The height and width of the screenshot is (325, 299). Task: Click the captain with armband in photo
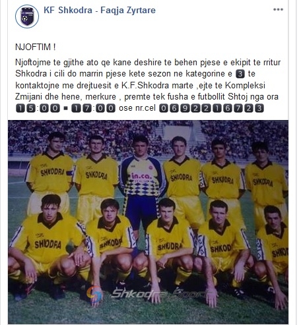coord(50,173)
